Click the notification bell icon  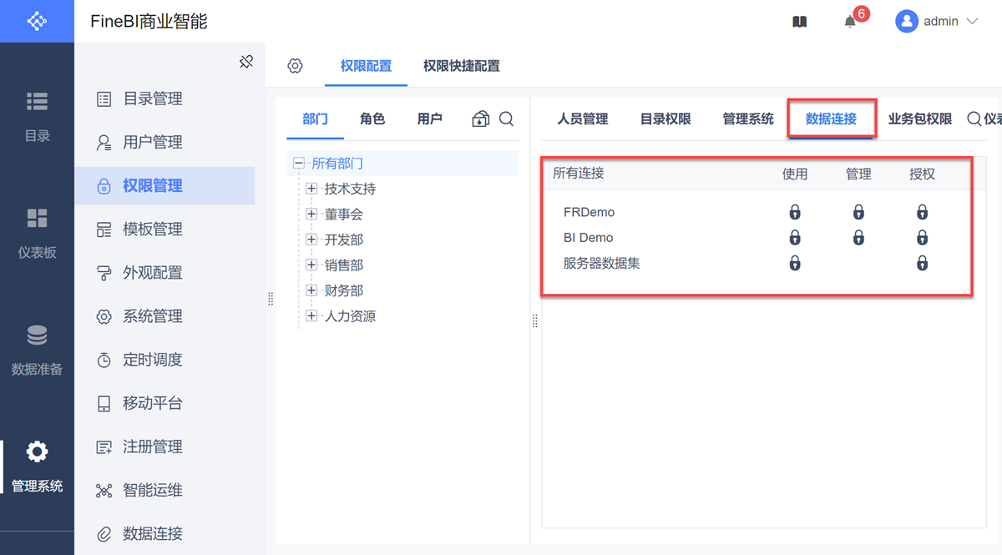coord(850,22)
